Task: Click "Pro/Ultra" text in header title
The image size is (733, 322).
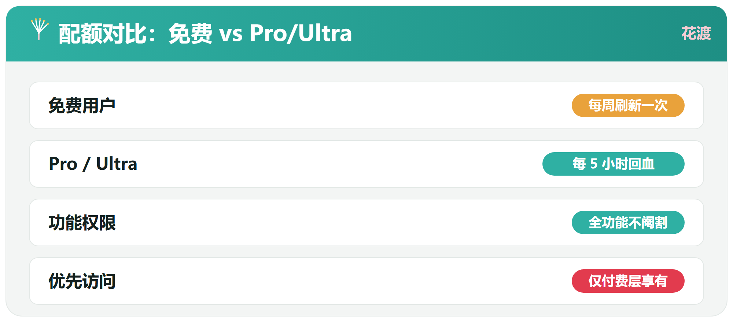Action: [x=301, y=33]
